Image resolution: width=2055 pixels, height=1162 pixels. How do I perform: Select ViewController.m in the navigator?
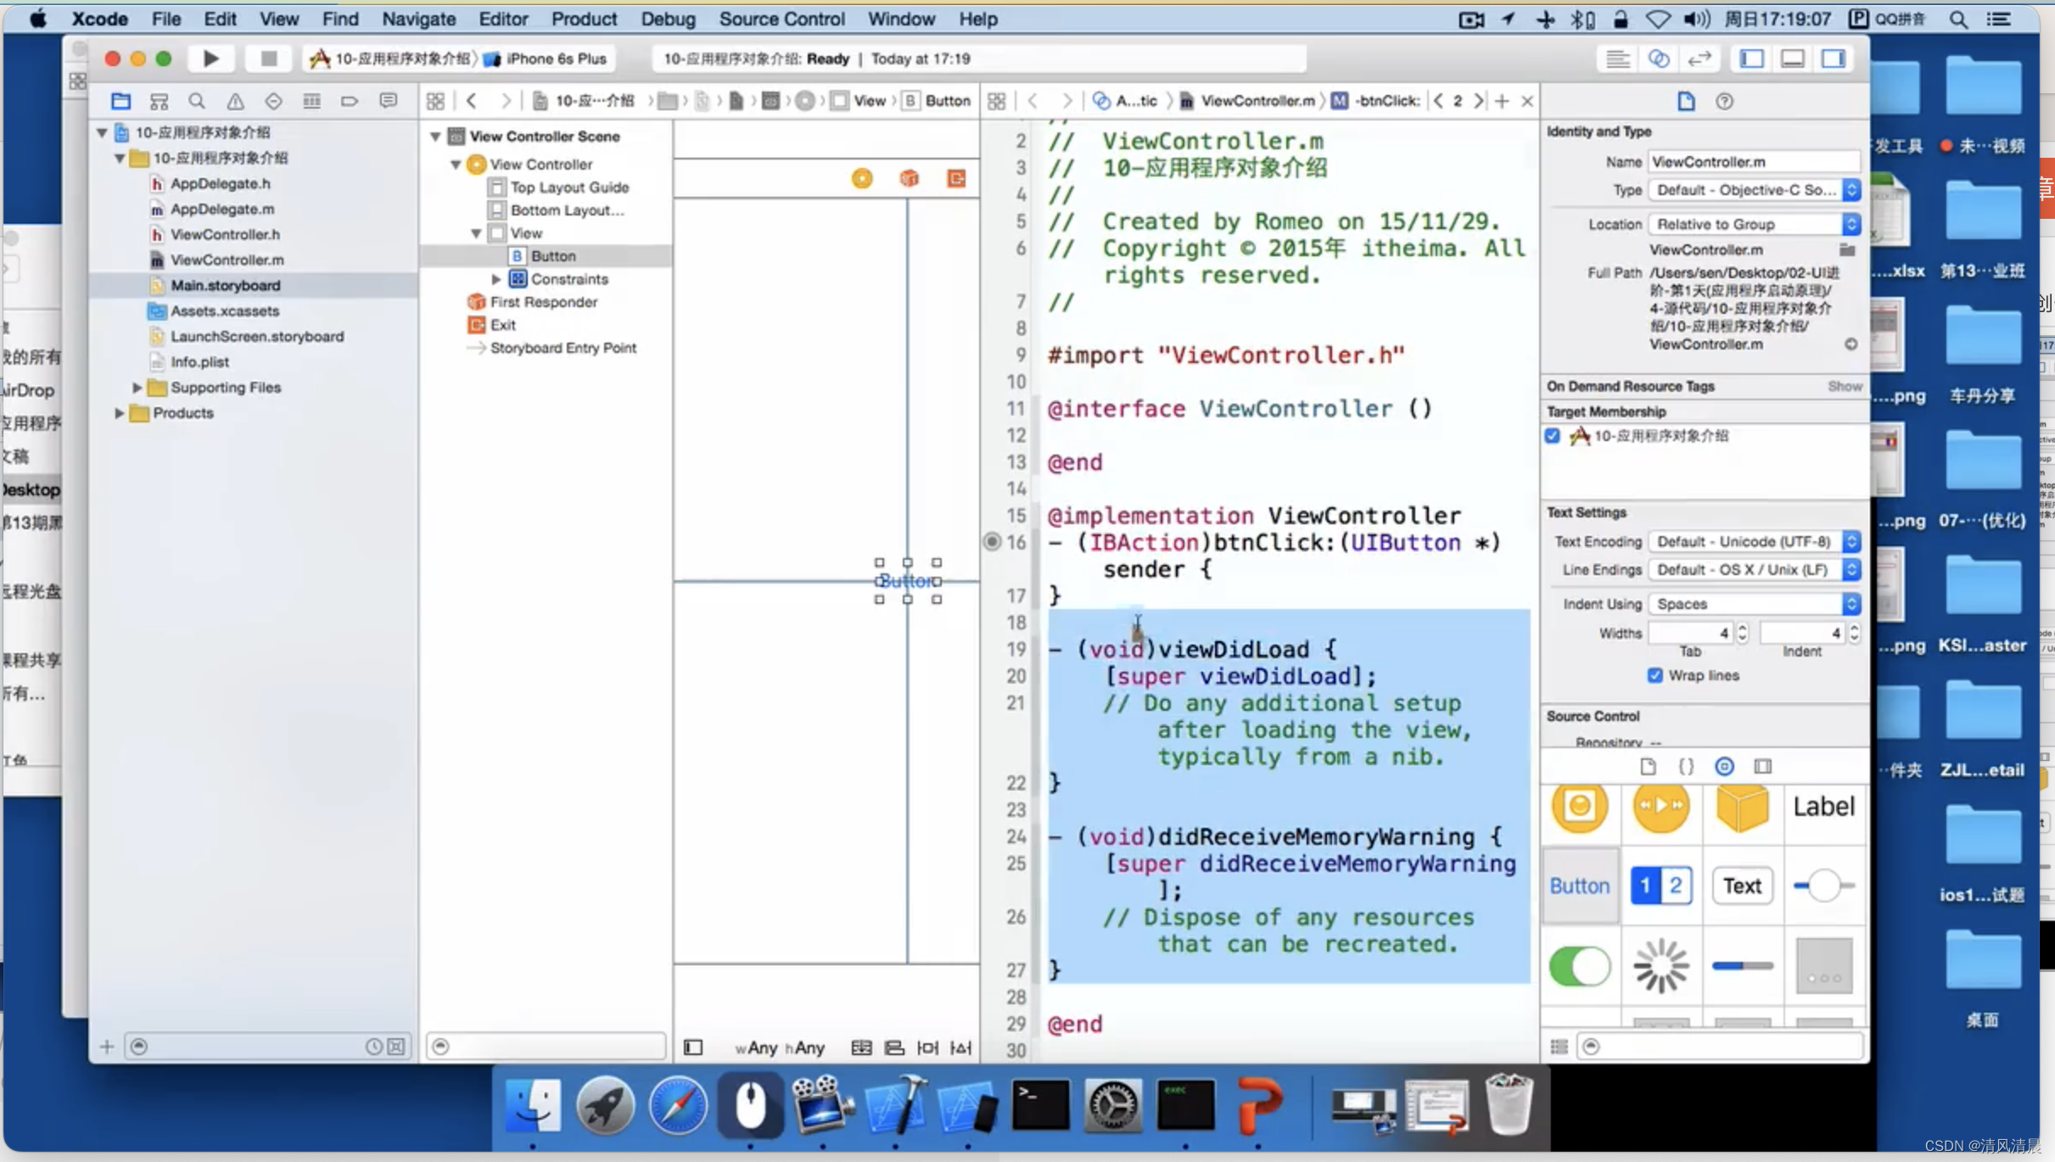(x=227, y=260)
